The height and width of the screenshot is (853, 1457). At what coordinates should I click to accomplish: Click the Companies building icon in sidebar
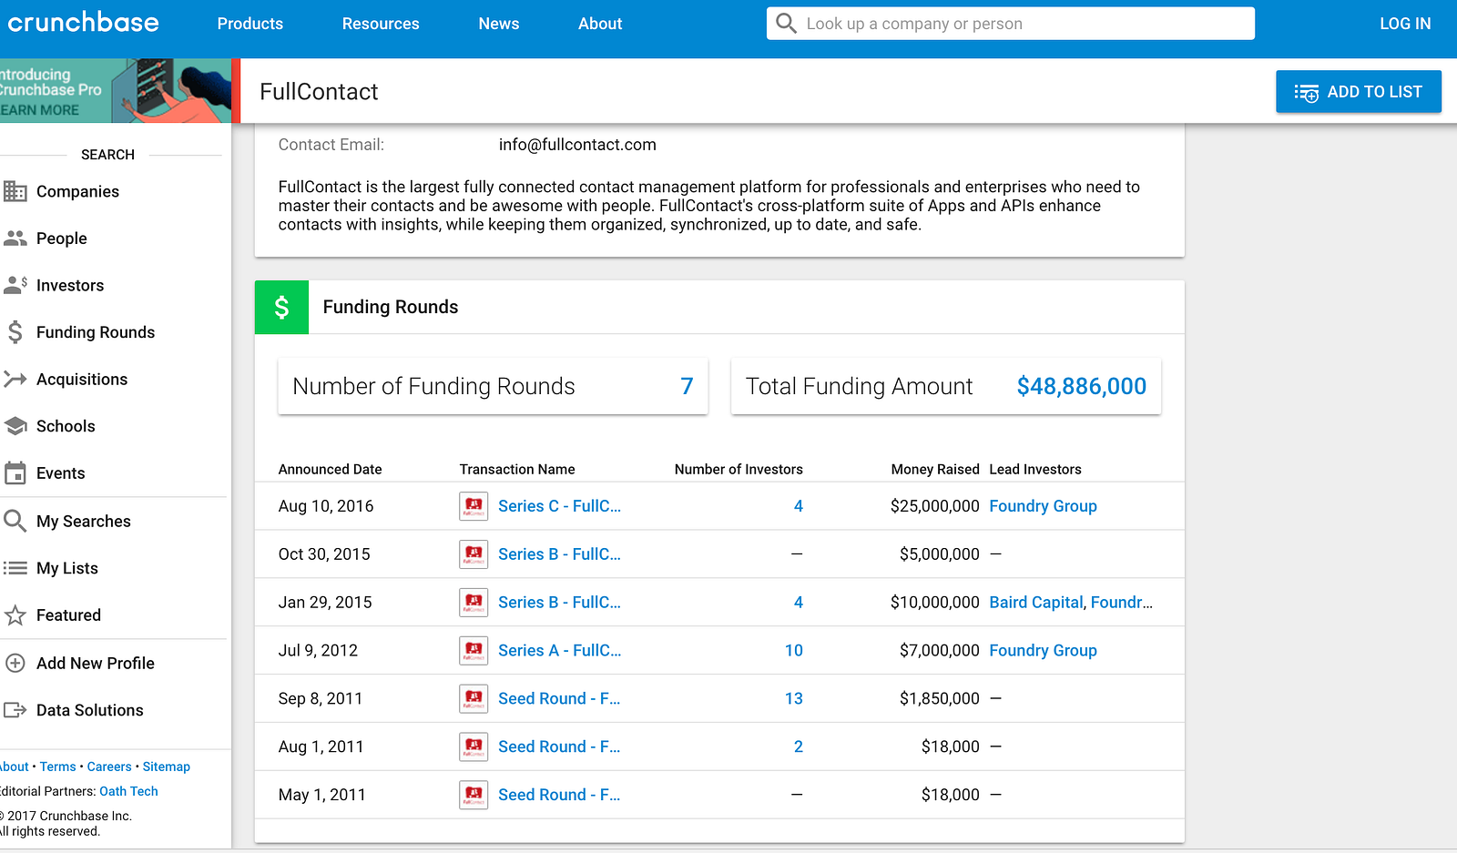point(15,191)
